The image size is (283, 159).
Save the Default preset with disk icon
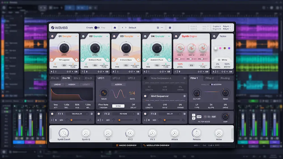point(158,28)
